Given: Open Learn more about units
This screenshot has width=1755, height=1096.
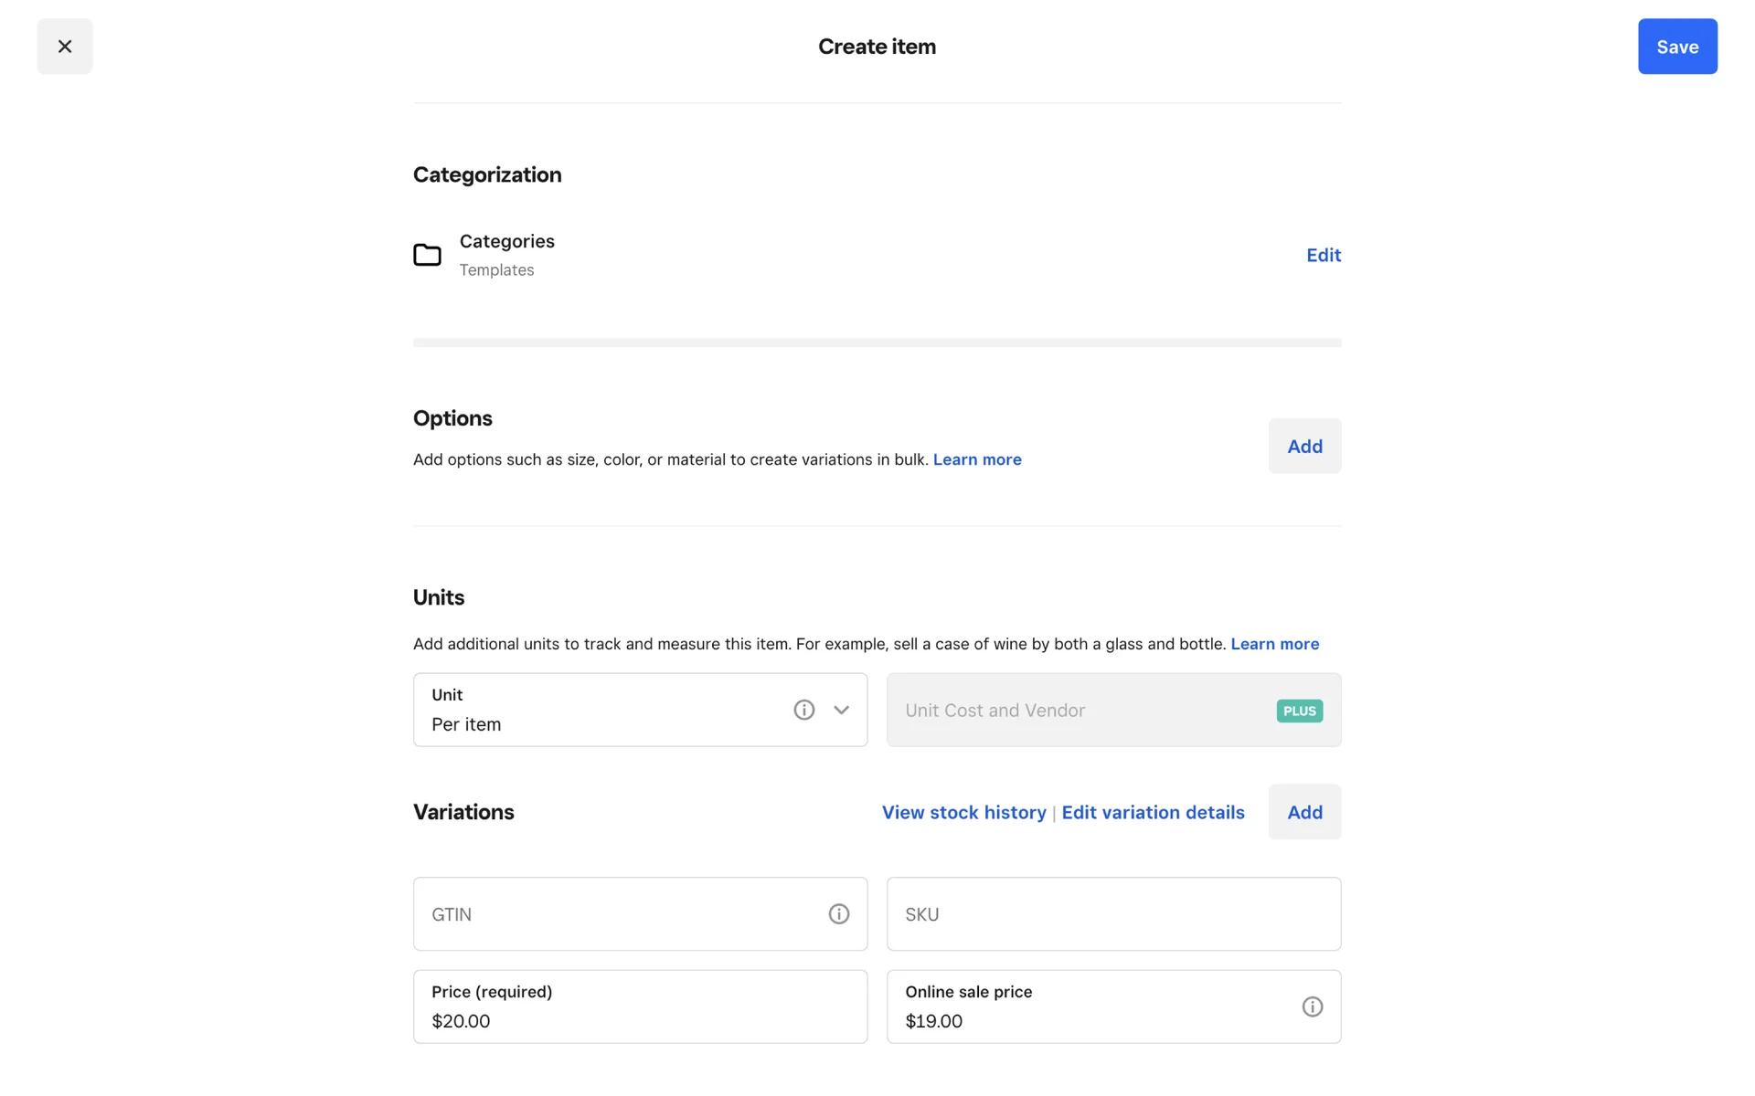Looking at the screenshot, I should [x=1274, y=644].
